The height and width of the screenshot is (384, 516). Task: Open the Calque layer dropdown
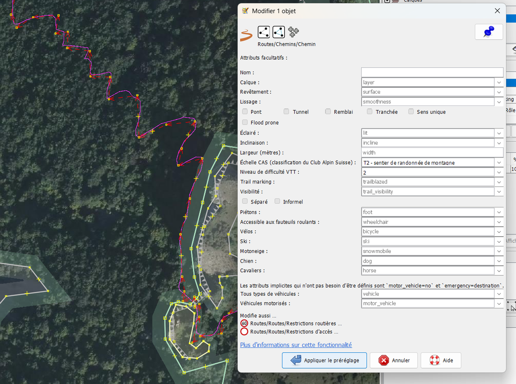[x=499, y=83]
